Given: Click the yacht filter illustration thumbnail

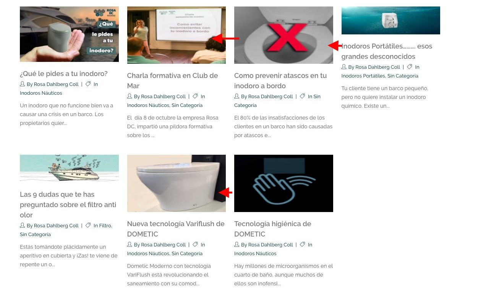Looking at the screenshot, I should point(69,168).
